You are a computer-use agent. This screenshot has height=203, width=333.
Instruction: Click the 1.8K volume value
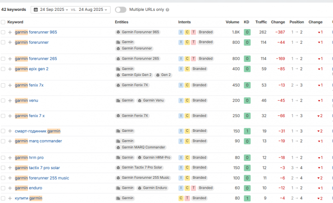[x=236, y=32]
